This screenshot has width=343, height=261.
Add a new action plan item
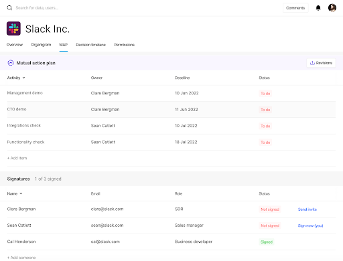click(17, 158)
